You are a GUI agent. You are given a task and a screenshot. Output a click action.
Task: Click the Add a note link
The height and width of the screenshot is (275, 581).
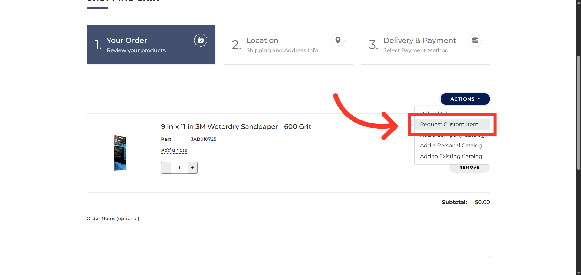click(x=174, y=150)
